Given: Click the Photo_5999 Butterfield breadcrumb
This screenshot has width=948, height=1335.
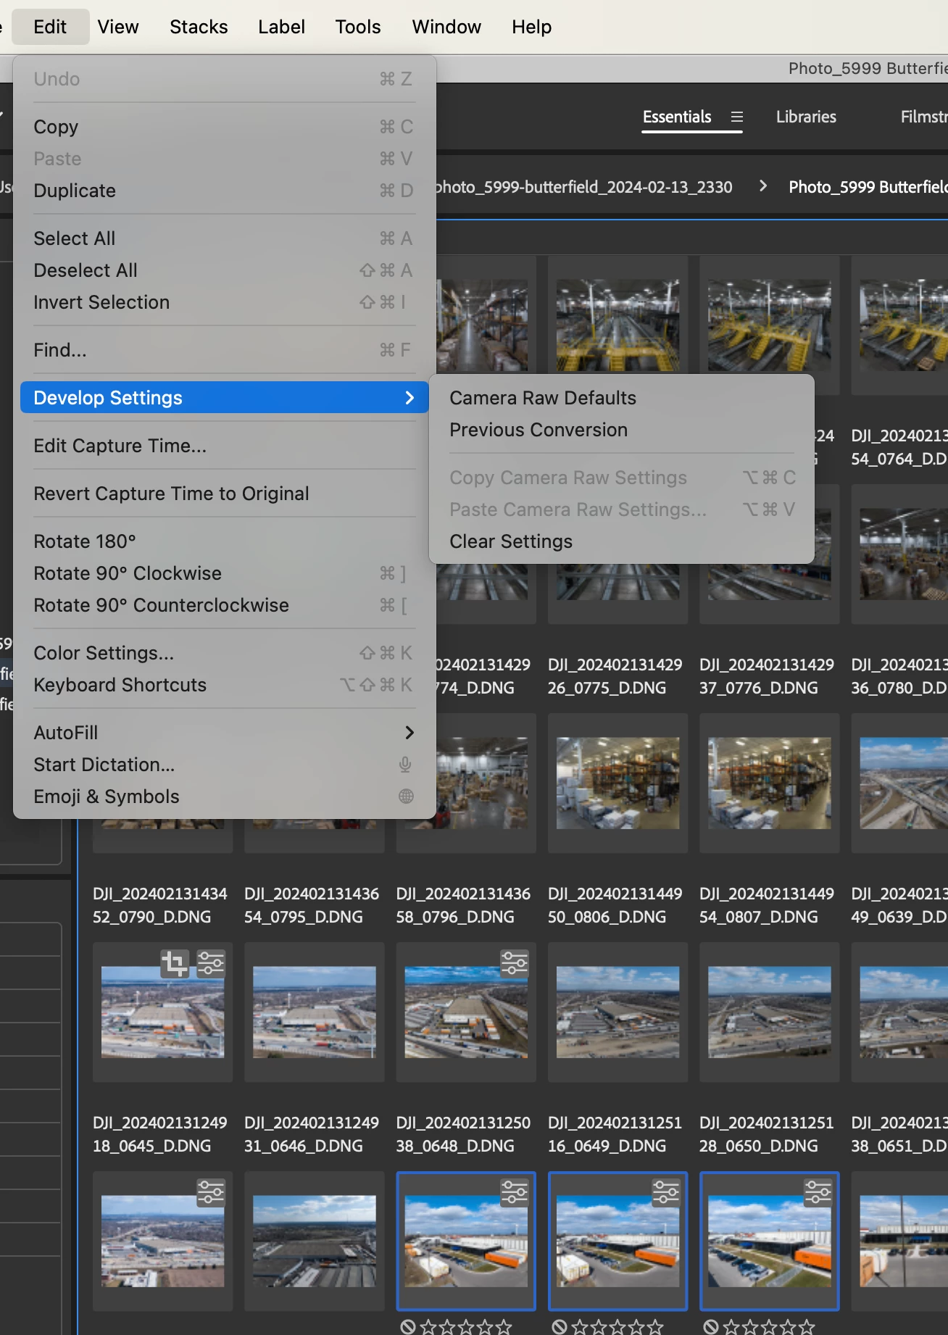Looking at the screenshot, I should [868, 187].
